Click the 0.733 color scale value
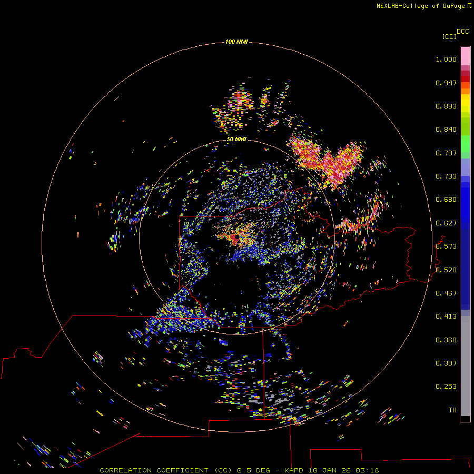Screen dimensions: 474x474 click(x=446, y=176)
